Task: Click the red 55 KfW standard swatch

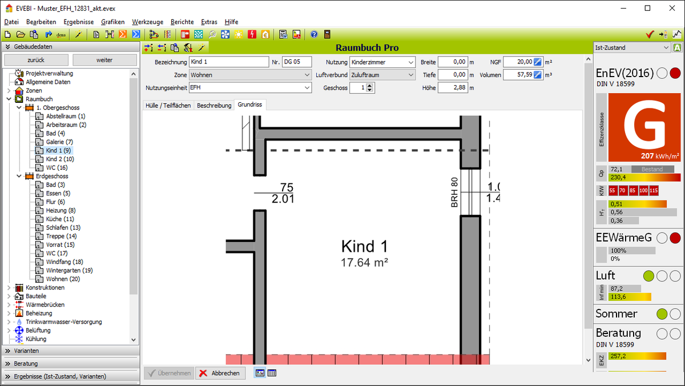Action: [x=613, y=190]
